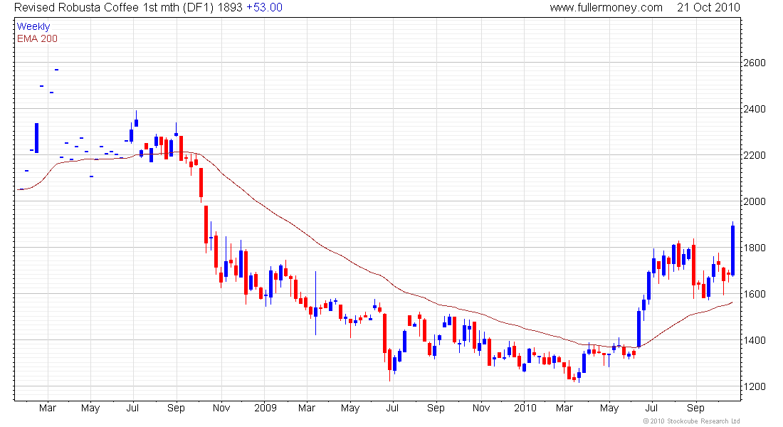Click the 1200 price axis label
The width and height of the screenshot is (783, 427).
click(x=755, y=386)
